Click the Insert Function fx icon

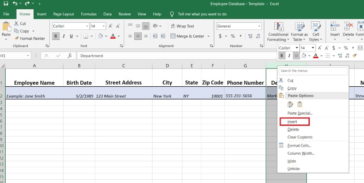pyautogui.click(x=70, y=56)
